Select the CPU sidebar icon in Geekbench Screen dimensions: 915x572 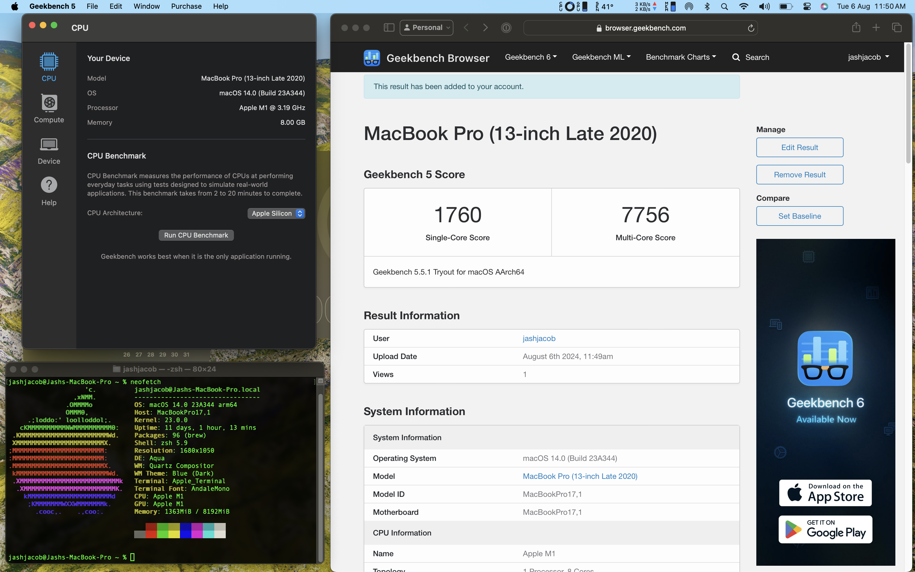(x=49, y=66)
